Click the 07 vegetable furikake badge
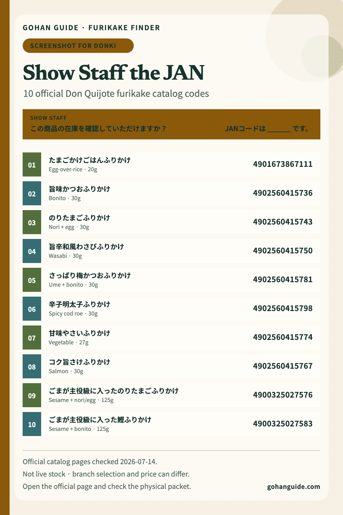This screenshot has width=343, height=515. (x=32, y=337)
